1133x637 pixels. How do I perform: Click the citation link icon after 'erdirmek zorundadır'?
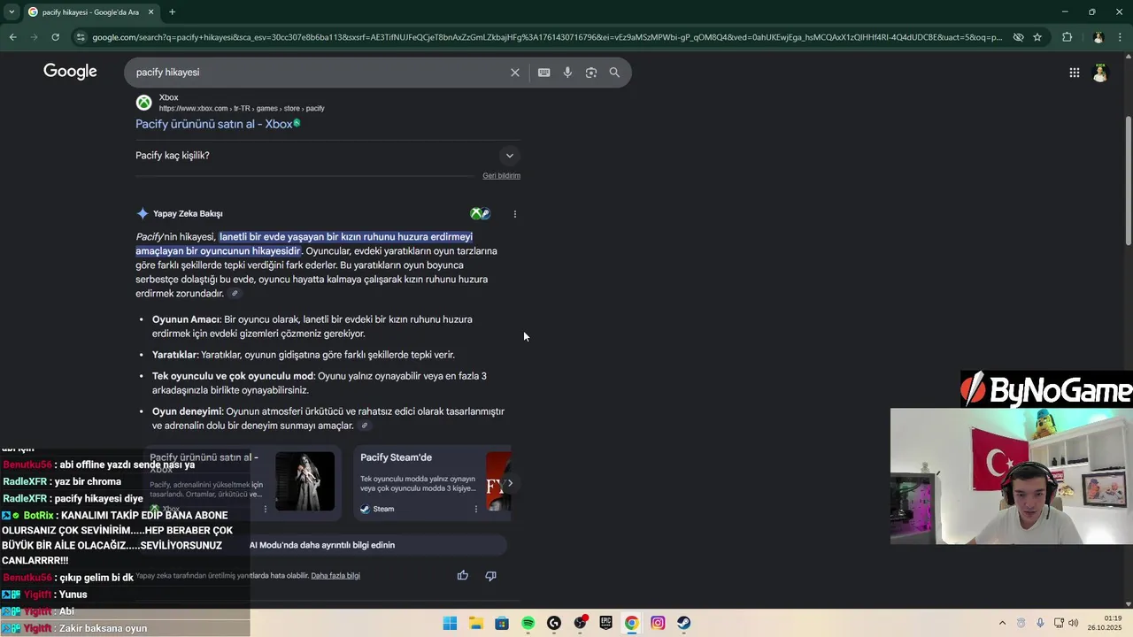point(235,294)
